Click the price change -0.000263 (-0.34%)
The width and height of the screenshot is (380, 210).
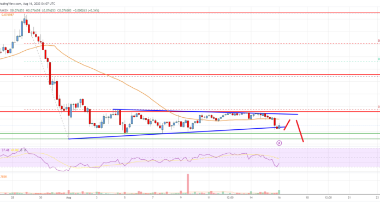[86, 11]
